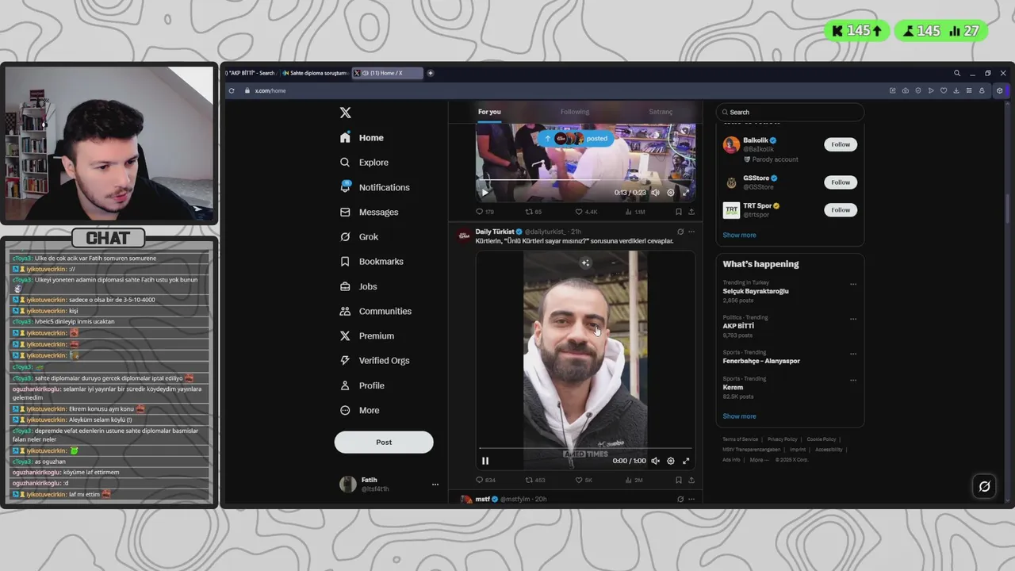1015x571 pixels.
Task: Open the floating Grok button
Action: (984, 486)
